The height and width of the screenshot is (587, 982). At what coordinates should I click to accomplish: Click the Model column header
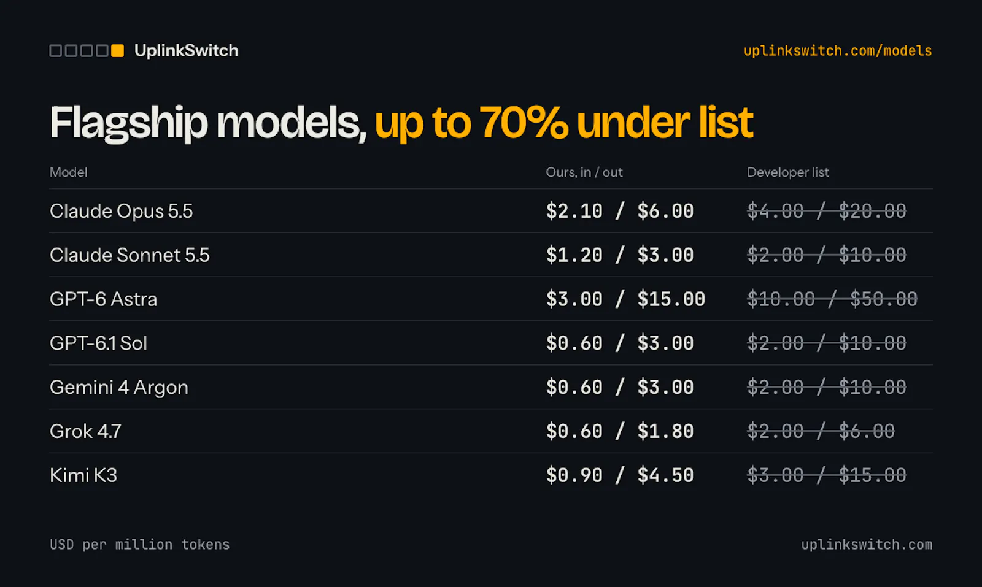[68, 172]
